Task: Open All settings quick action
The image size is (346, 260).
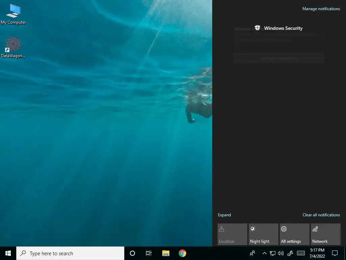Action: 295,234
